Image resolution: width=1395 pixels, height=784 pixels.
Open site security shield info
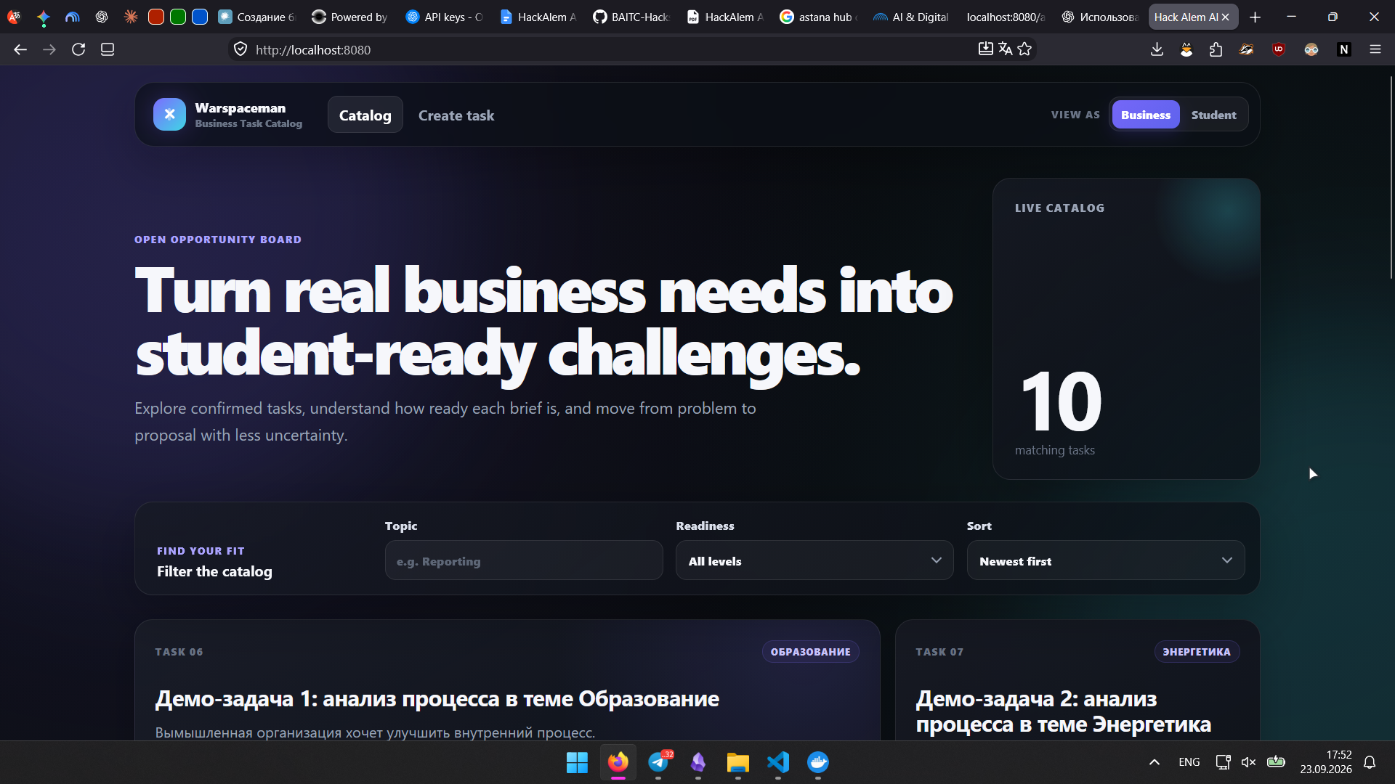tap(240, 49)
